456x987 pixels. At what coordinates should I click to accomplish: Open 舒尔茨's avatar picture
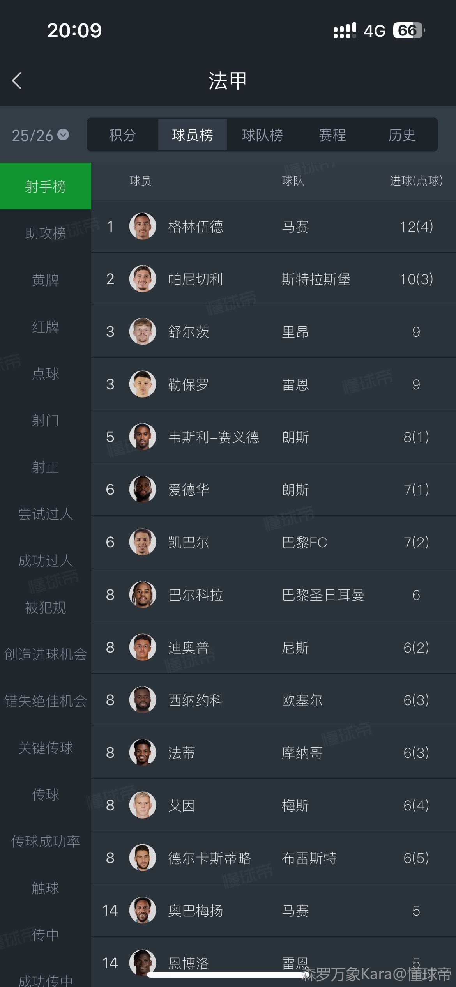[x=143, y=331]
